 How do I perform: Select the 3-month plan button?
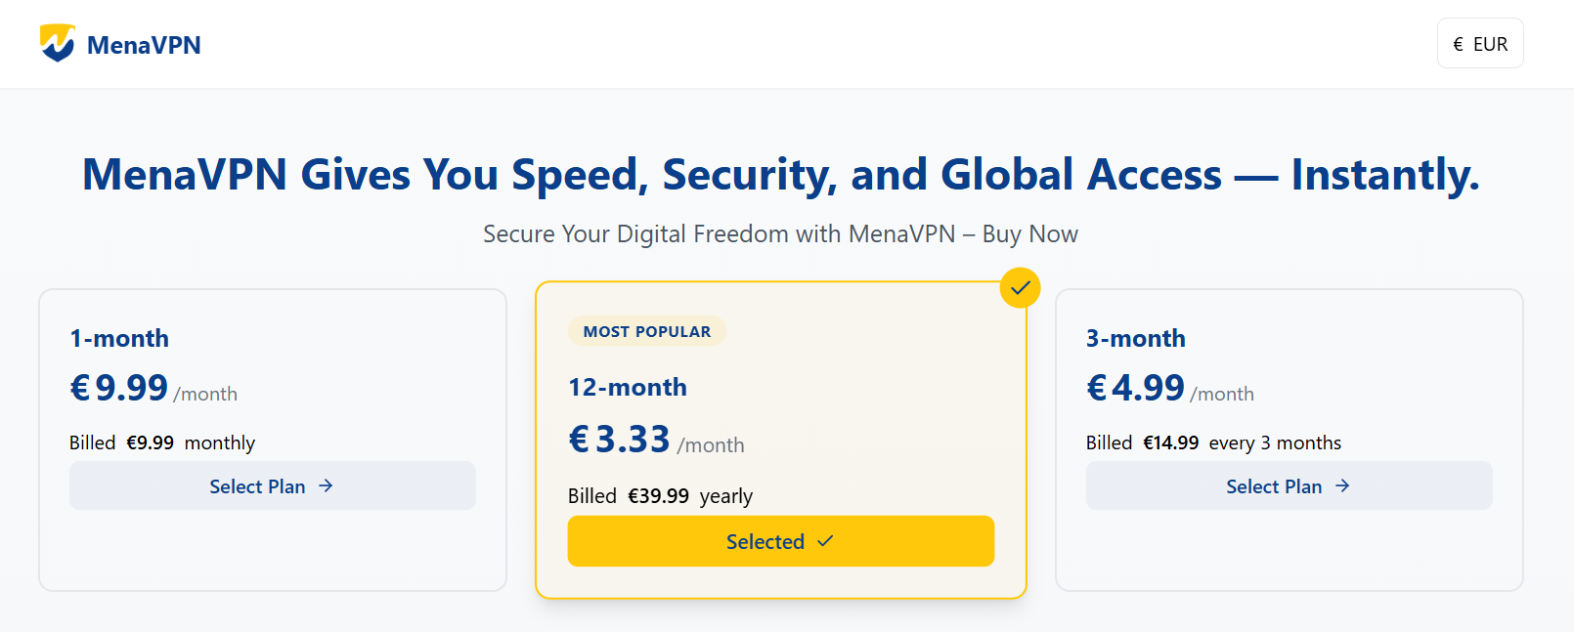click(x=1289, y=485)
